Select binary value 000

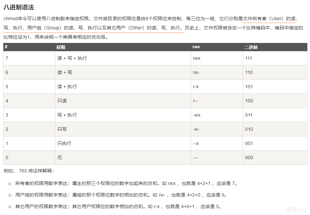(x=249, y=158)
